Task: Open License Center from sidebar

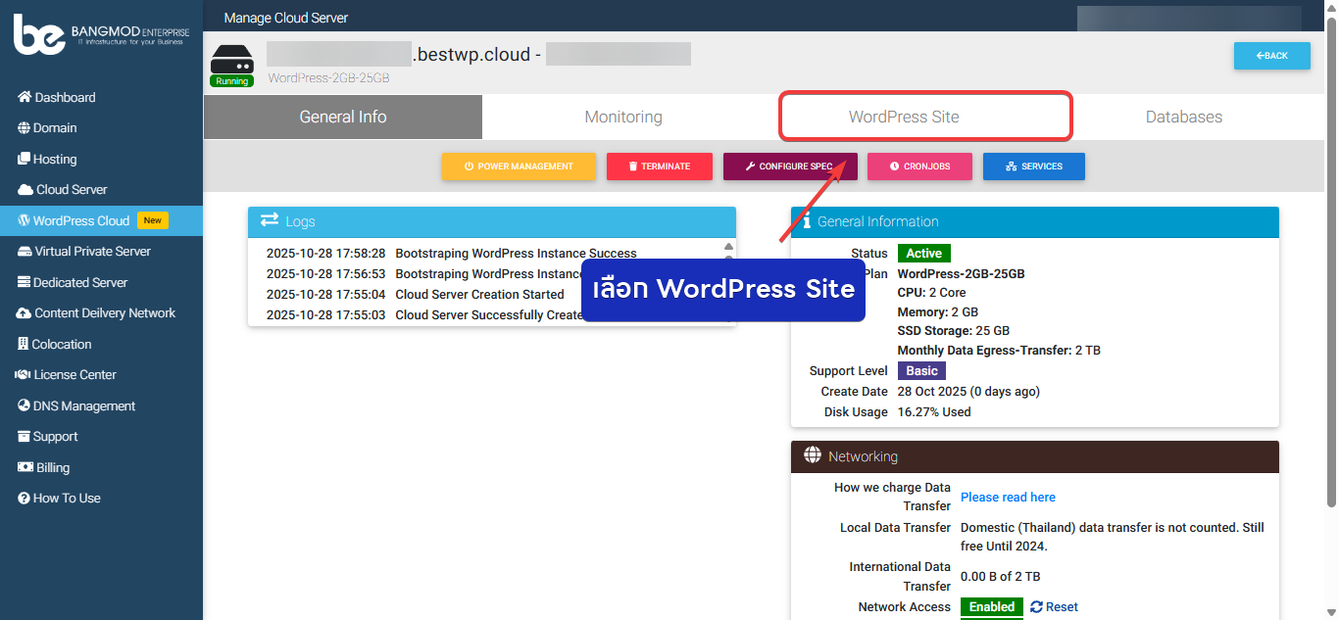Action: [x=74, y=375]
